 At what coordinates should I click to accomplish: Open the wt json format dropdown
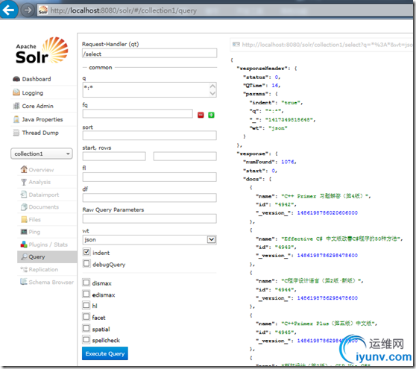coord(149,240)
